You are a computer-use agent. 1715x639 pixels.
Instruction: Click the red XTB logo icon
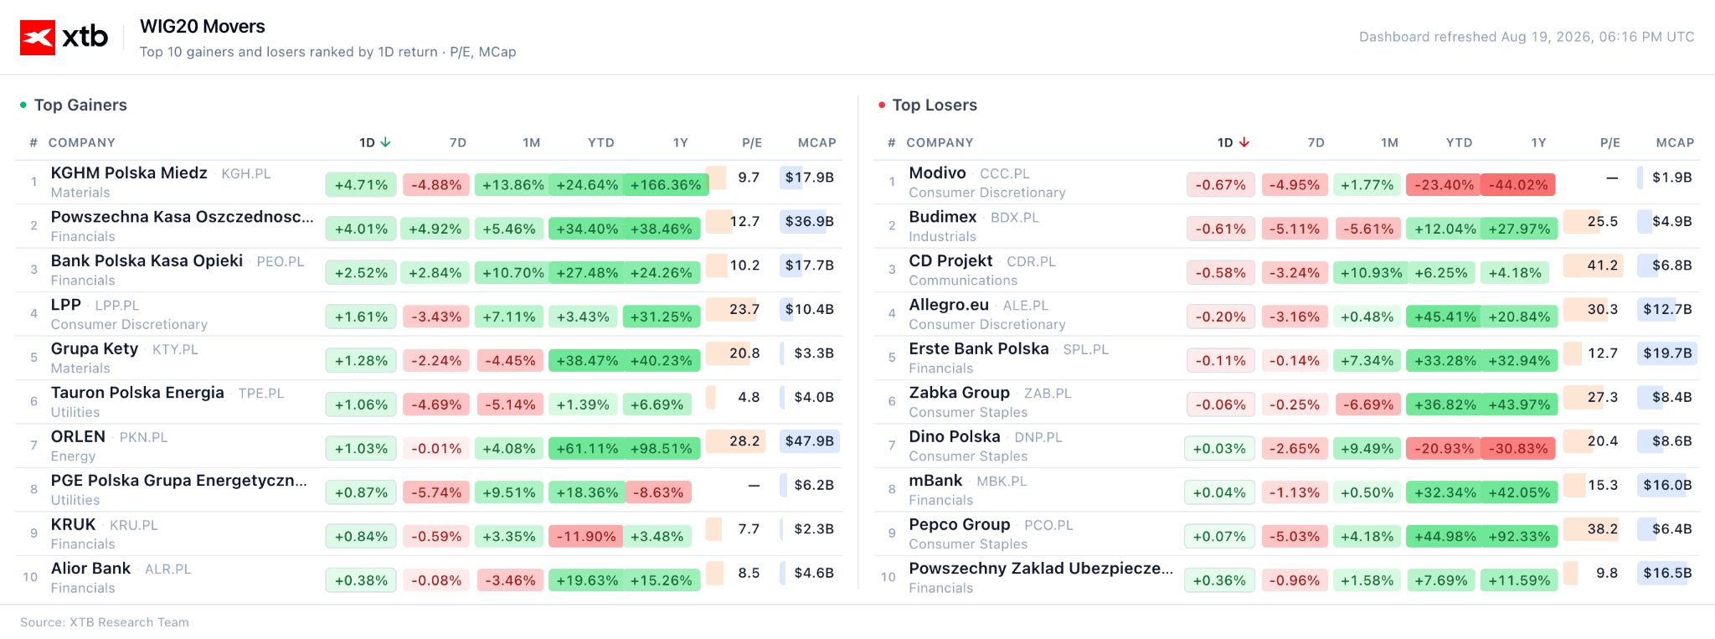[x=38, y=38]
